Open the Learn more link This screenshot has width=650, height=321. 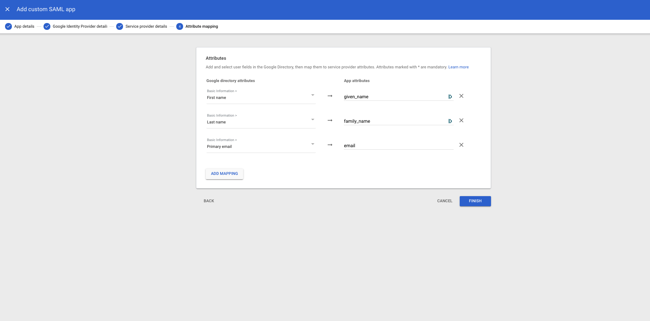[x=458, y=67]
